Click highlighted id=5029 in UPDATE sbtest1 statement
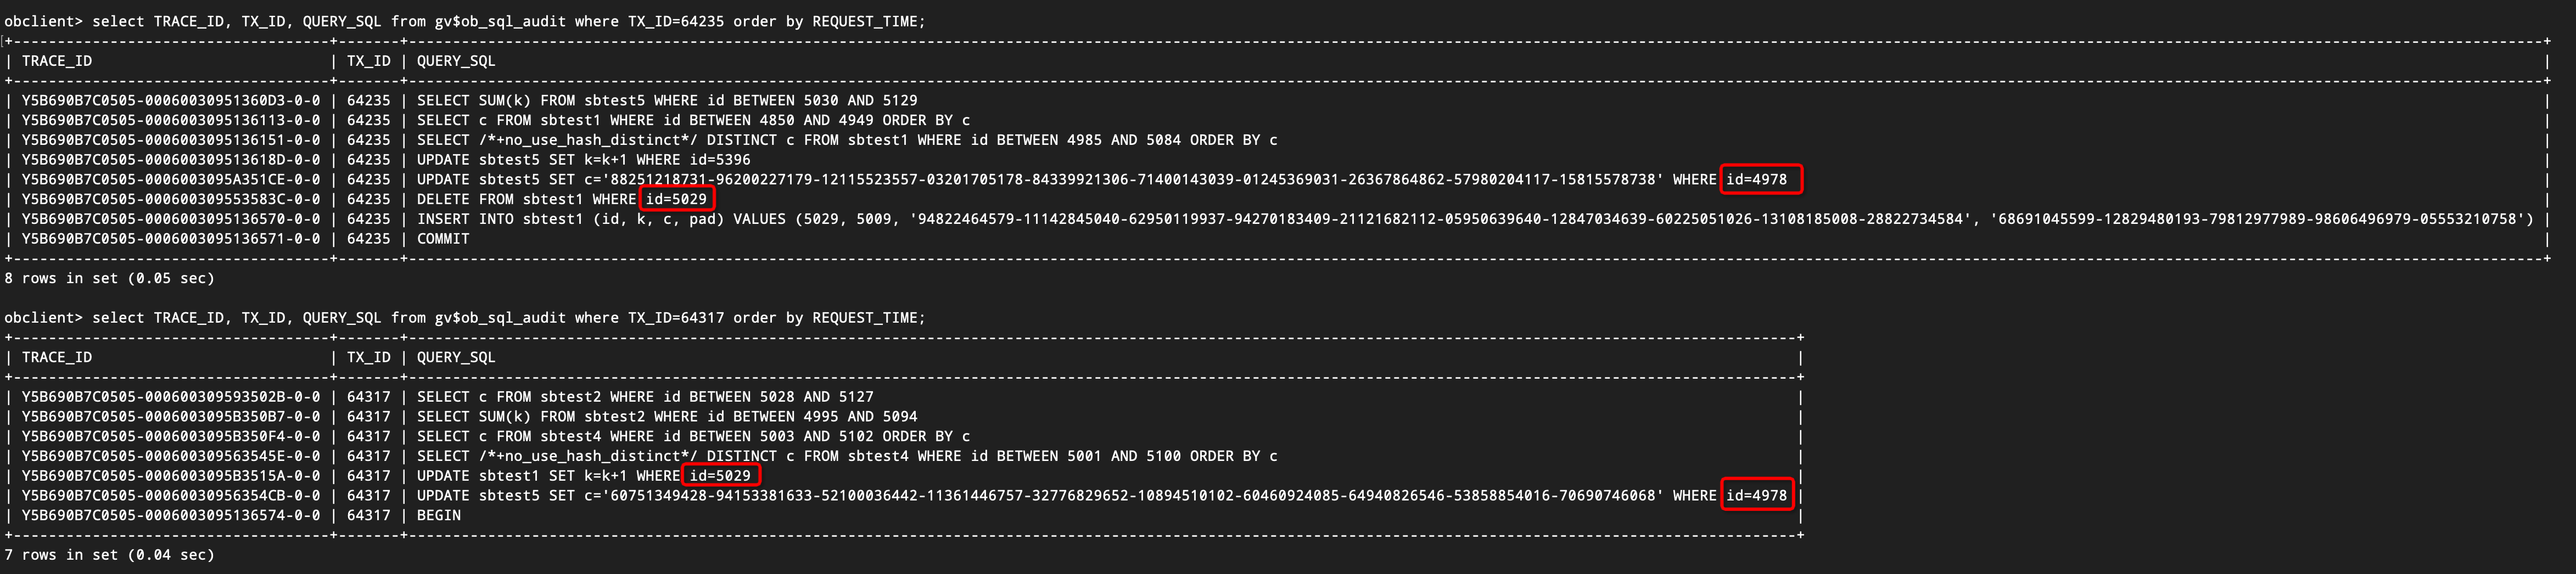Screen dimensions: 2576x574 click(719, 476)
